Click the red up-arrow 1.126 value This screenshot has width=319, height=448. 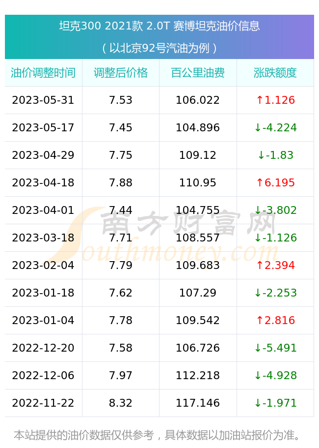point(275,100)
